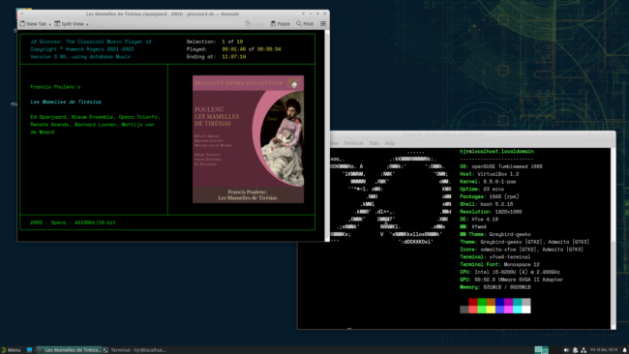Click the green color block in neofetch palette
The width and height of the screenshot is (629, 354).
click(482, 302)
